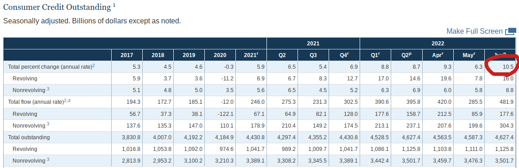The image size is (519, 168).
Task: Click Revolving label under Total flow
Action: point(25,114)
